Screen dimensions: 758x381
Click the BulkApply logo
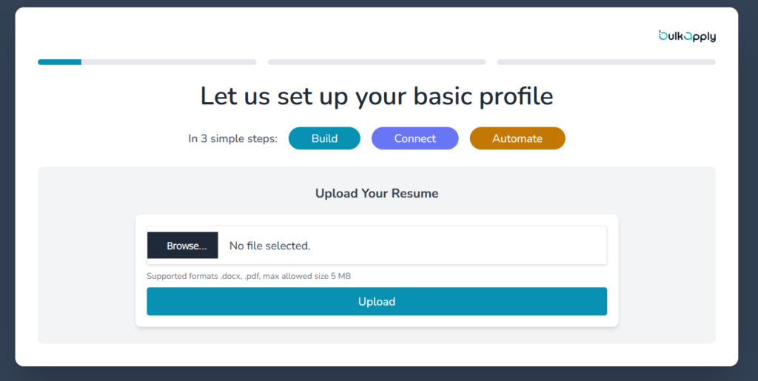(687, 36)
